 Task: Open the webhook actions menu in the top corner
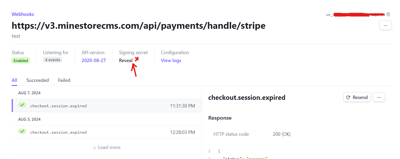tap(385, 25)
